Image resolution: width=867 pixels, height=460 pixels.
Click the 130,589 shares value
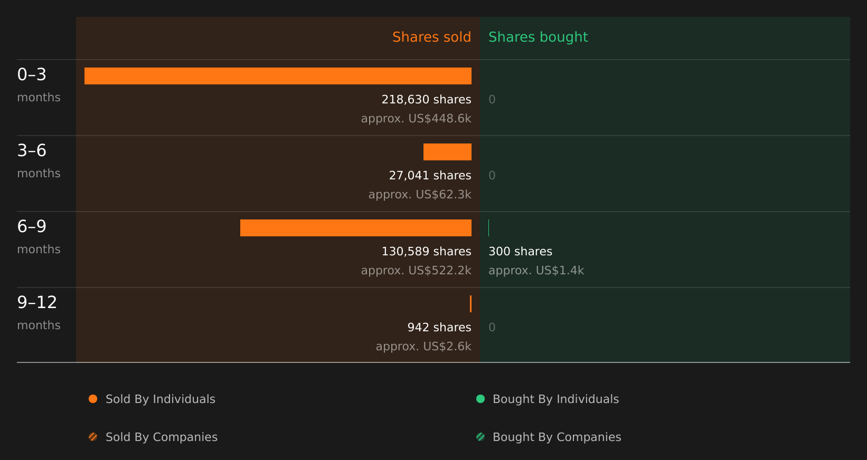point(426,252)
